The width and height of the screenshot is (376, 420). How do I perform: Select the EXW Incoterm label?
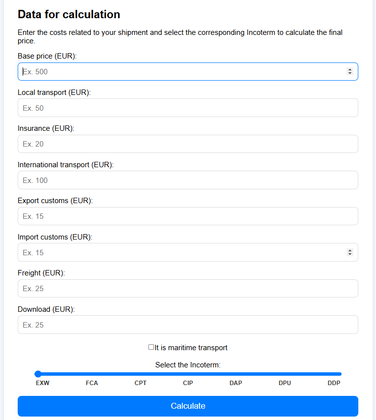click(42, 383)
